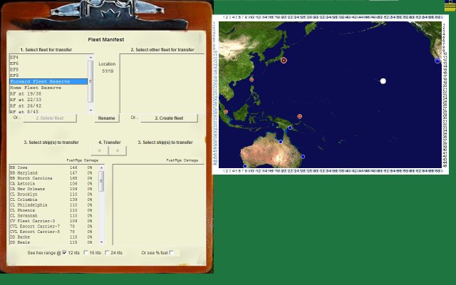This screenshot has height=285, width=456.
Task: Enable the 16 kts hex range checkbox
Action: (86, 253)
